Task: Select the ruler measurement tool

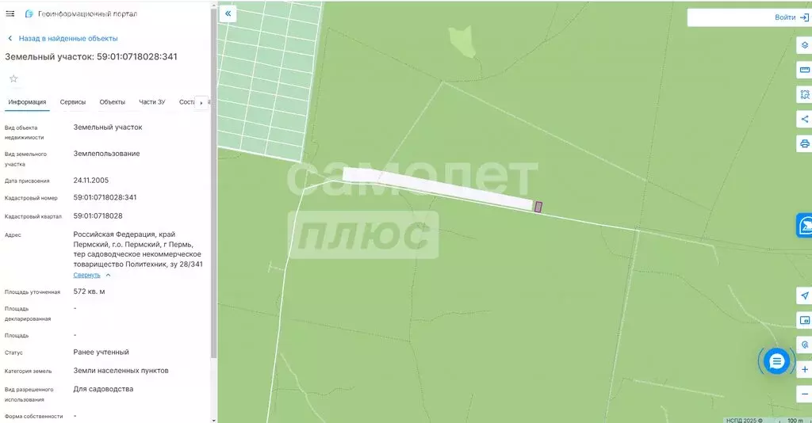Action: [804, 70]
